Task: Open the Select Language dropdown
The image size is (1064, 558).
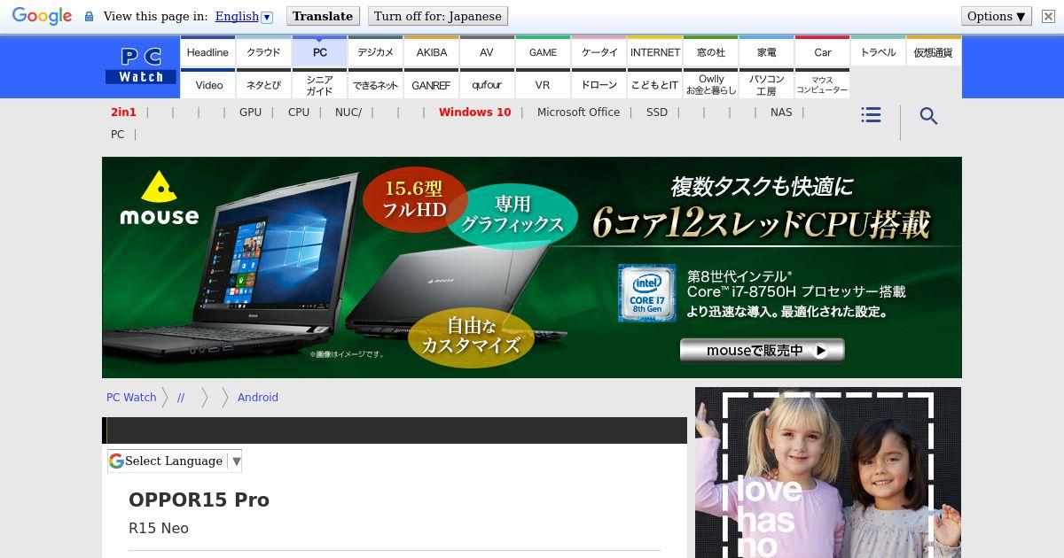Action: pos(175,461)
